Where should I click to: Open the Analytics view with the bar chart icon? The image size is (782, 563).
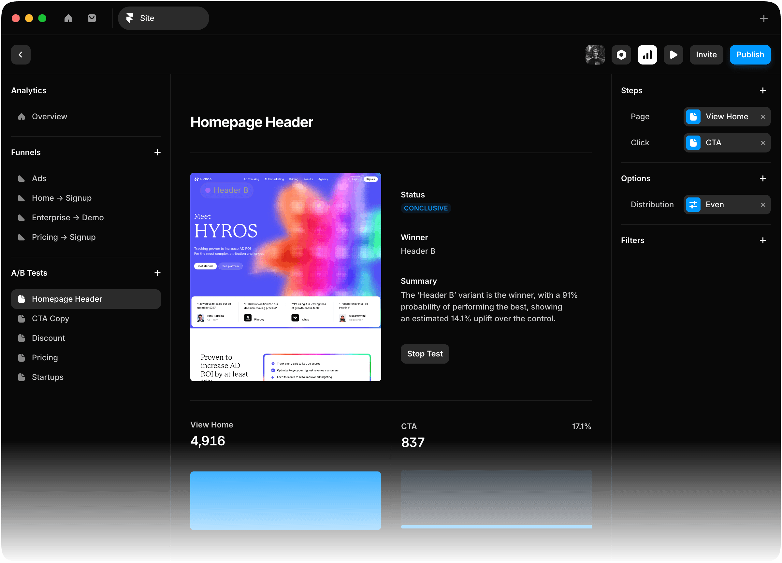coord(647,54)
